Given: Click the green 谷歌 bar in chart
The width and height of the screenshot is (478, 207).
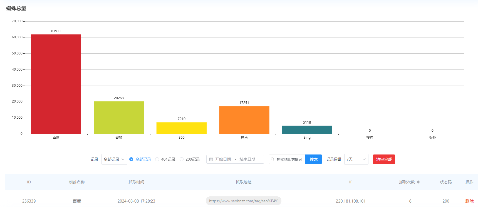Looking at the screenshot, I should click(119, 118).
